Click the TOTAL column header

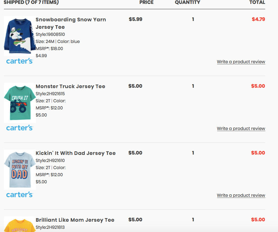[257, 2]
